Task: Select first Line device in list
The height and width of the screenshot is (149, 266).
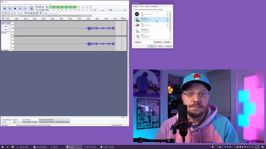Action: (151, 14)
